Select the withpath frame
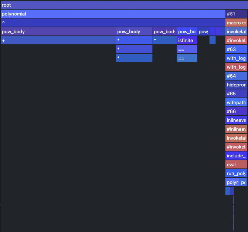The height and width of the screenshot is (232, 248). click(x=236, y=102)
